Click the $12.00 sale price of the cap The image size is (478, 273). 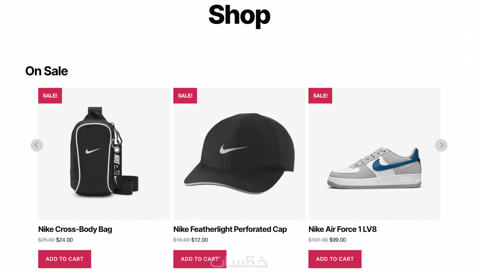pyautogui.click(x=200, y=240)
